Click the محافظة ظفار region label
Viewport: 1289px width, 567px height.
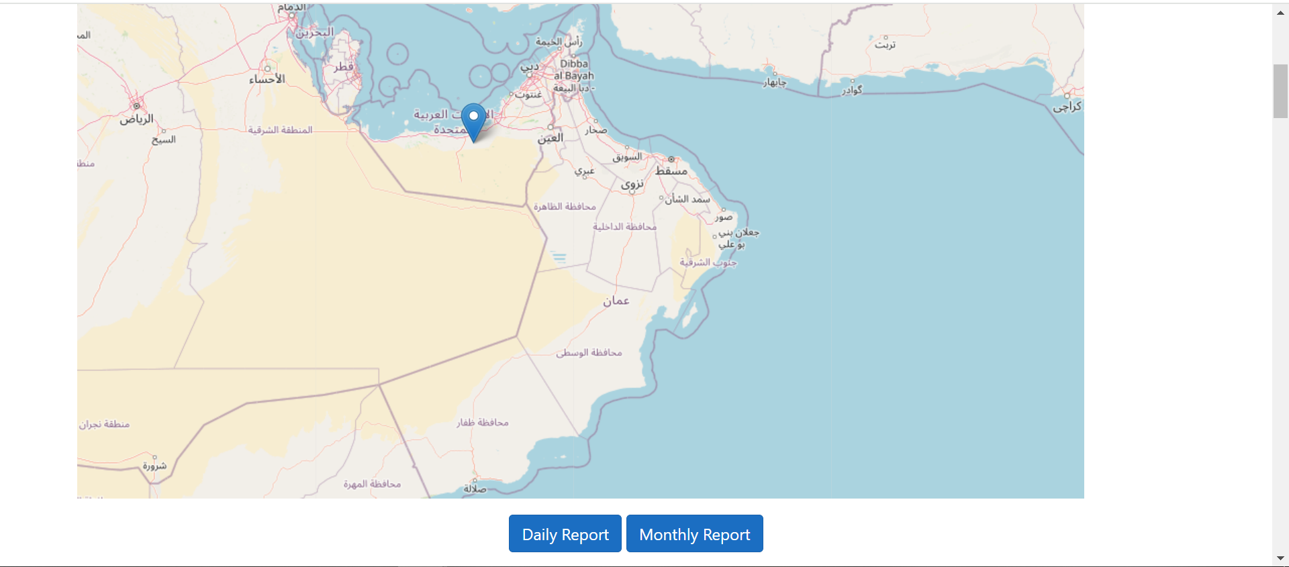click(482, 423)
